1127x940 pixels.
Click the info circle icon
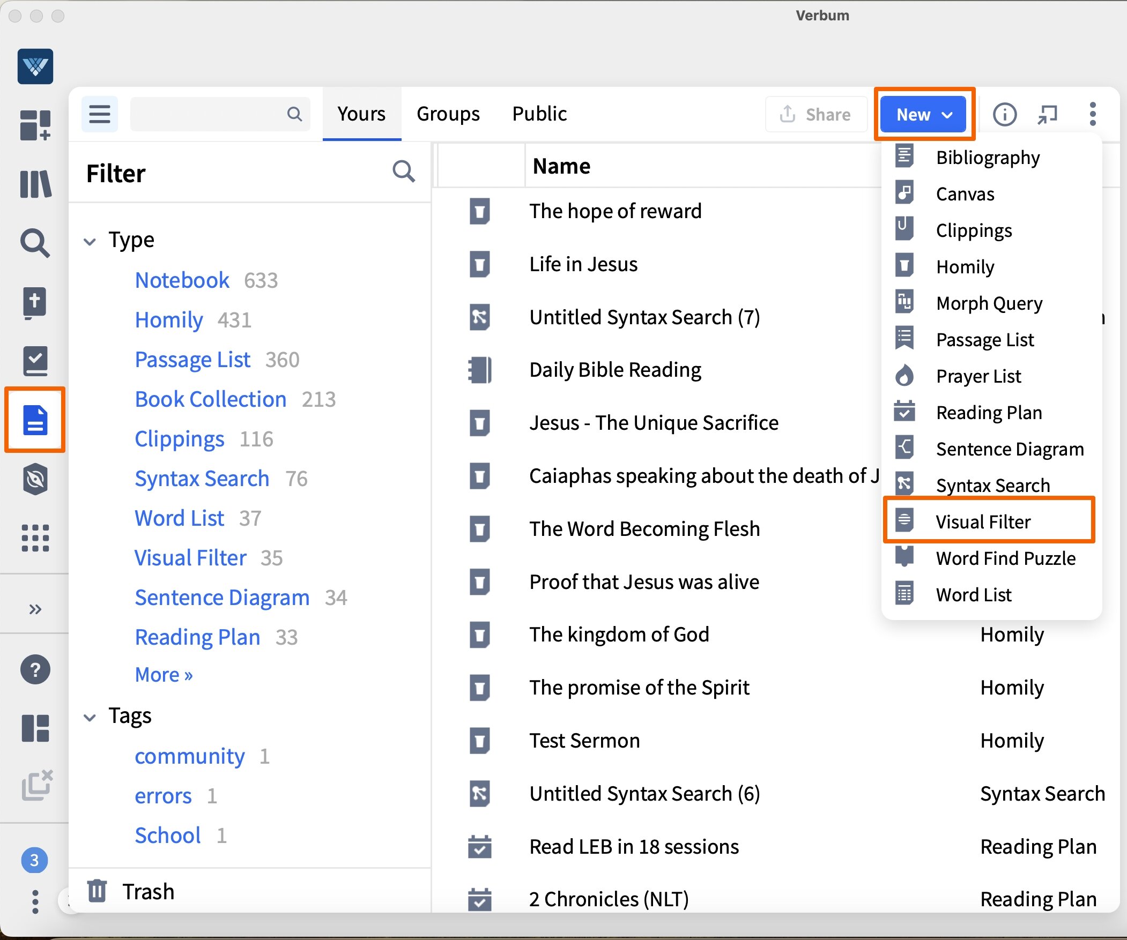1005,114
